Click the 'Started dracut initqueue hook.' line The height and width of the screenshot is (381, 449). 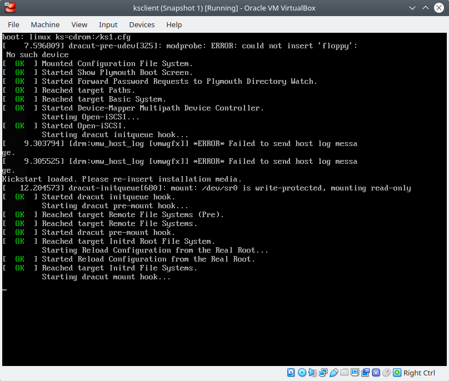(88, 197)
